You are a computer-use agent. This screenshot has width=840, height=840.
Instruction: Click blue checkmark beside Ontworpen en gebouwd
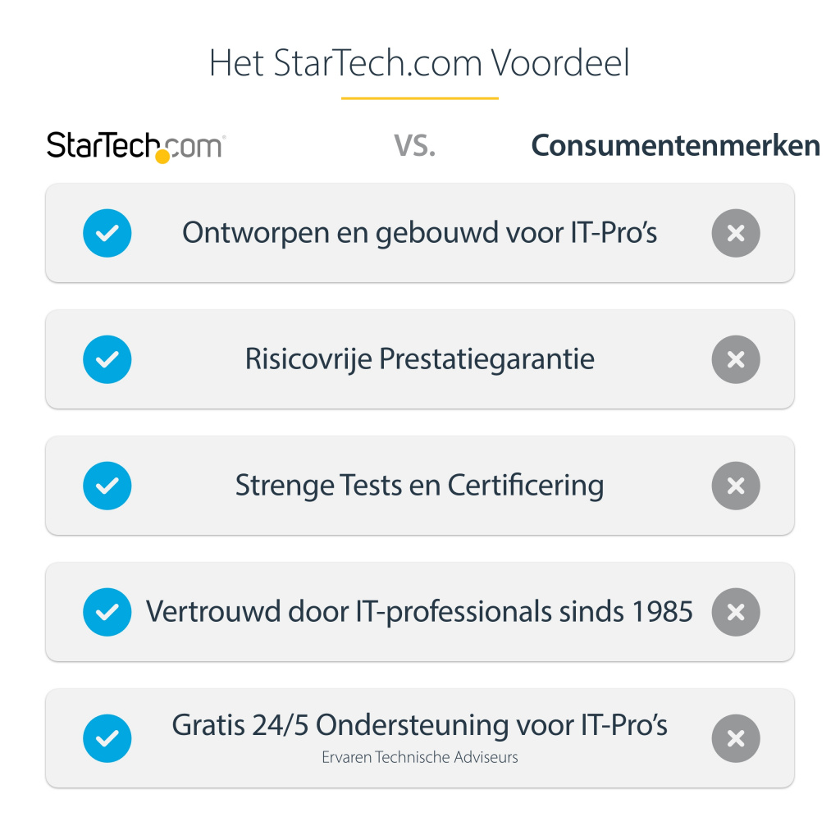pyautogui.click(x=107, y=233)
